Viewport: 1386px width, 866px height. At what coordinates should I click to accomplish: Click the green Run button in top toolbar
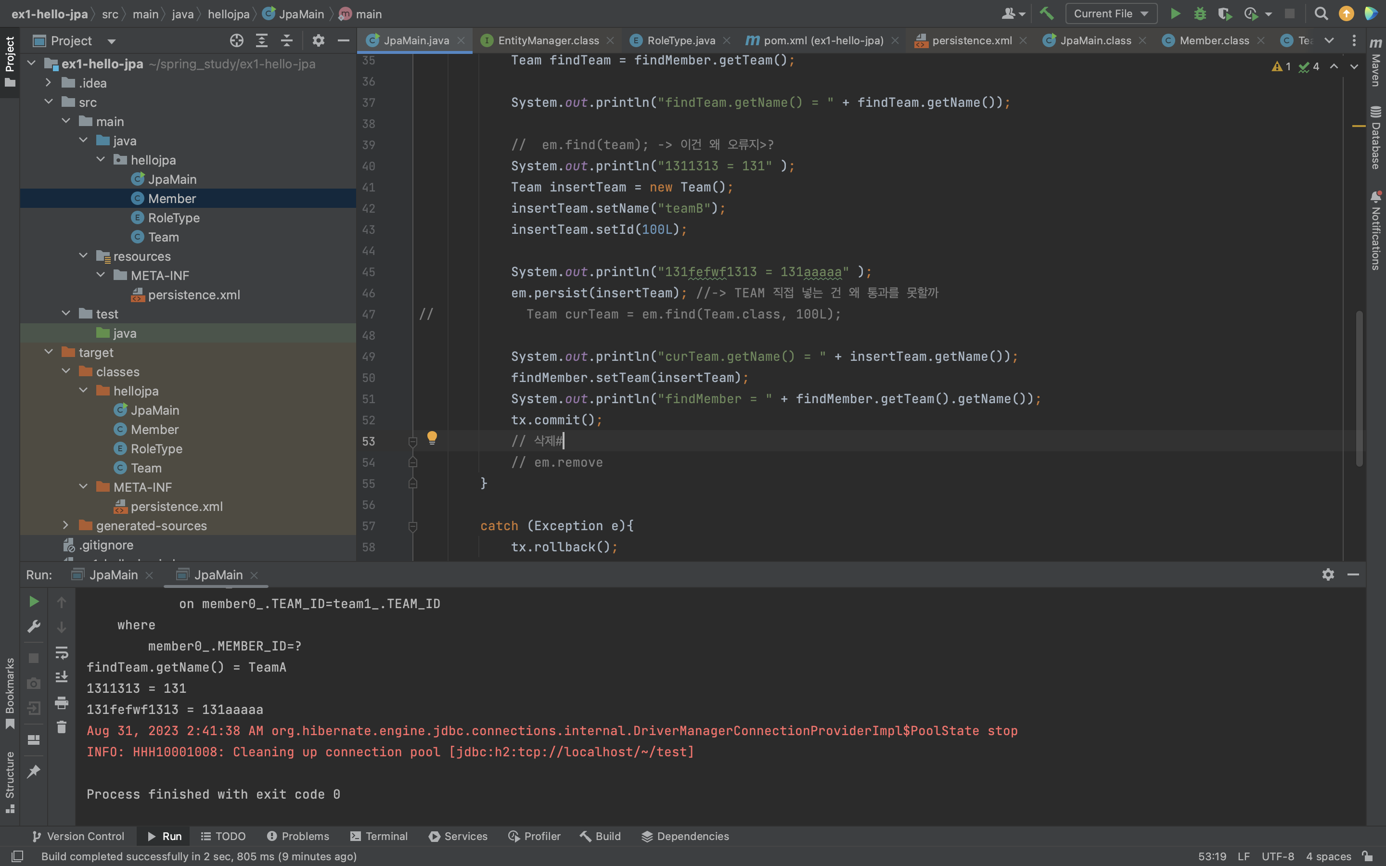coord(1175,14)
